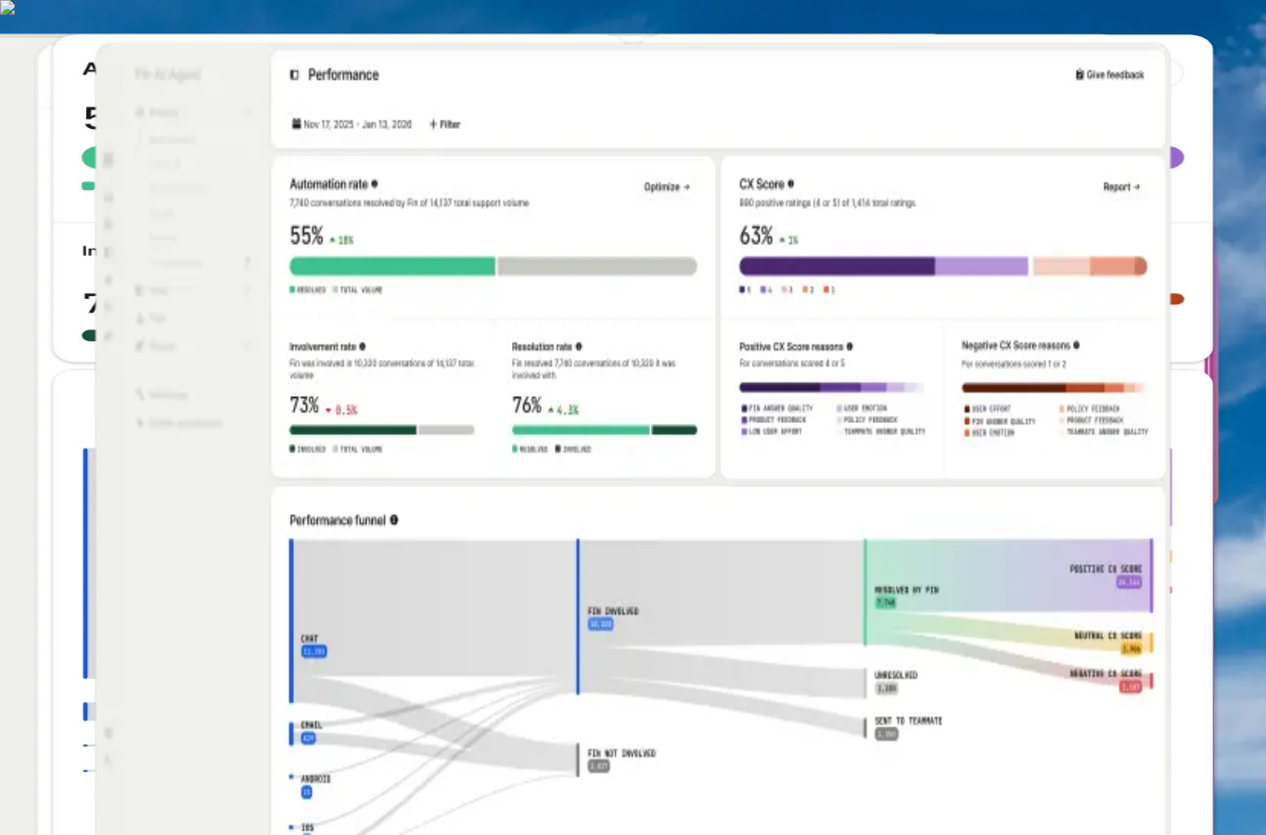This screenshot has height=835, width=1266.
Task: Click the green Automation rate progress bar
Action: click(x=392, y=266)
